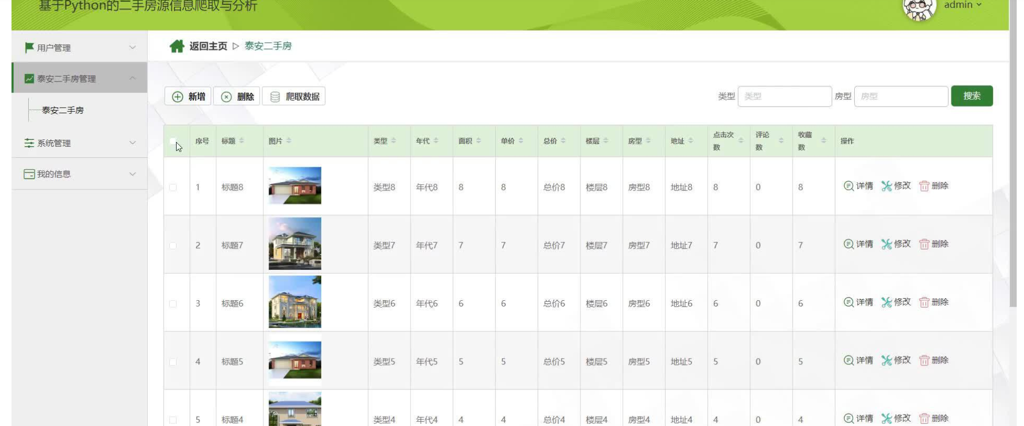Open the 系统管理 sidebar menu
The image size is (1024, 426).
(x=79, y=143)
